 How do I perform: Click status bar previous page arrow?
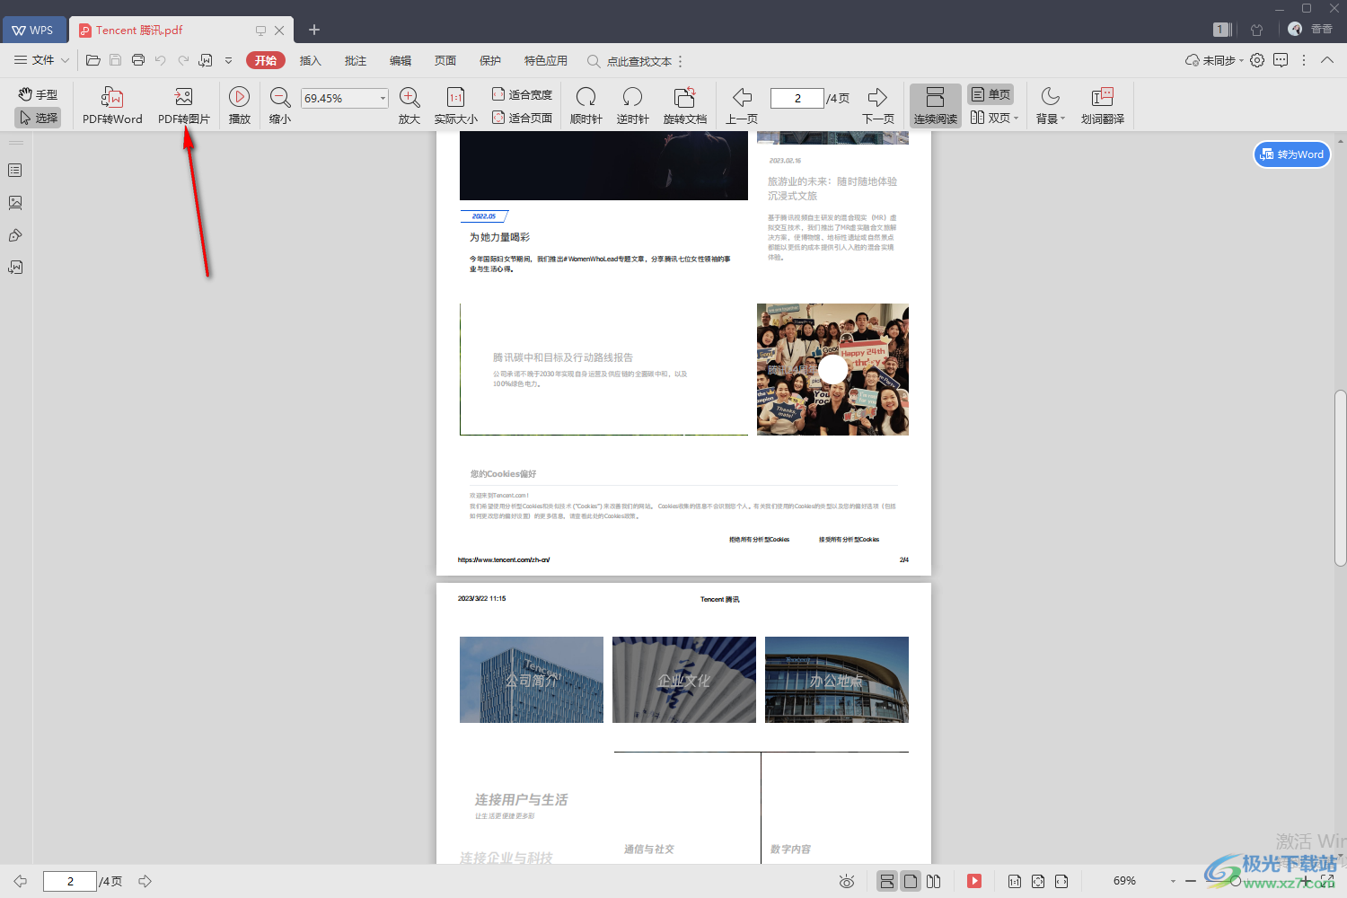(21, 881)
